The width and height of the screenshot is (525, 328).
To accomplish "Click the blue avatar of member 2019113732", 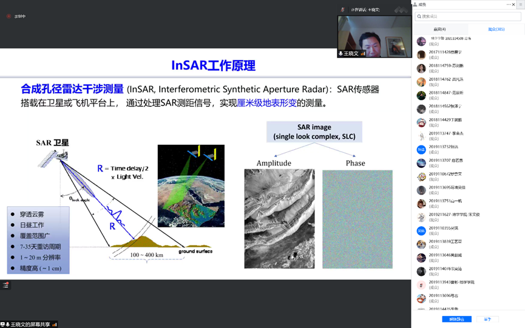I will click(421, 149).
